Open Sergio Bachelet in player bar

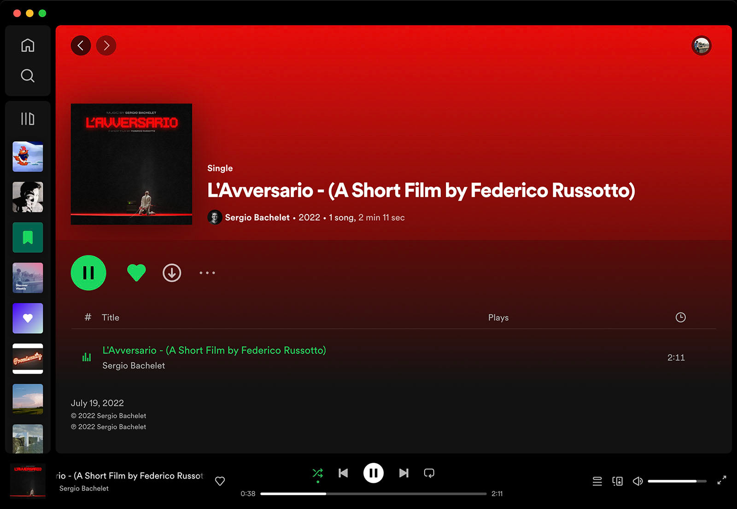pos(84,488)
